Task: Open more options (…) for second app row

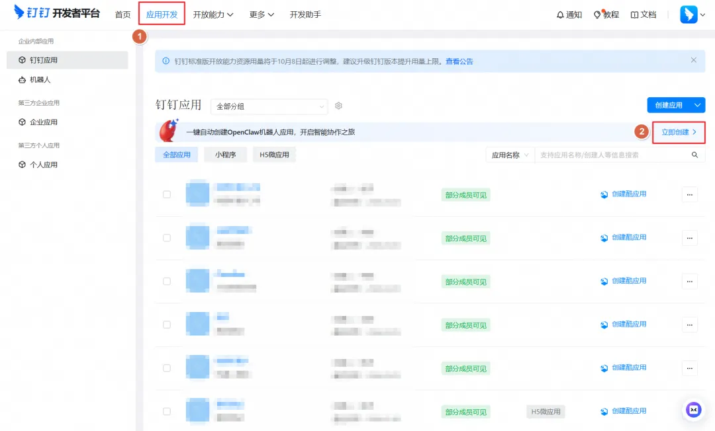Action: [x=689, y=238]
